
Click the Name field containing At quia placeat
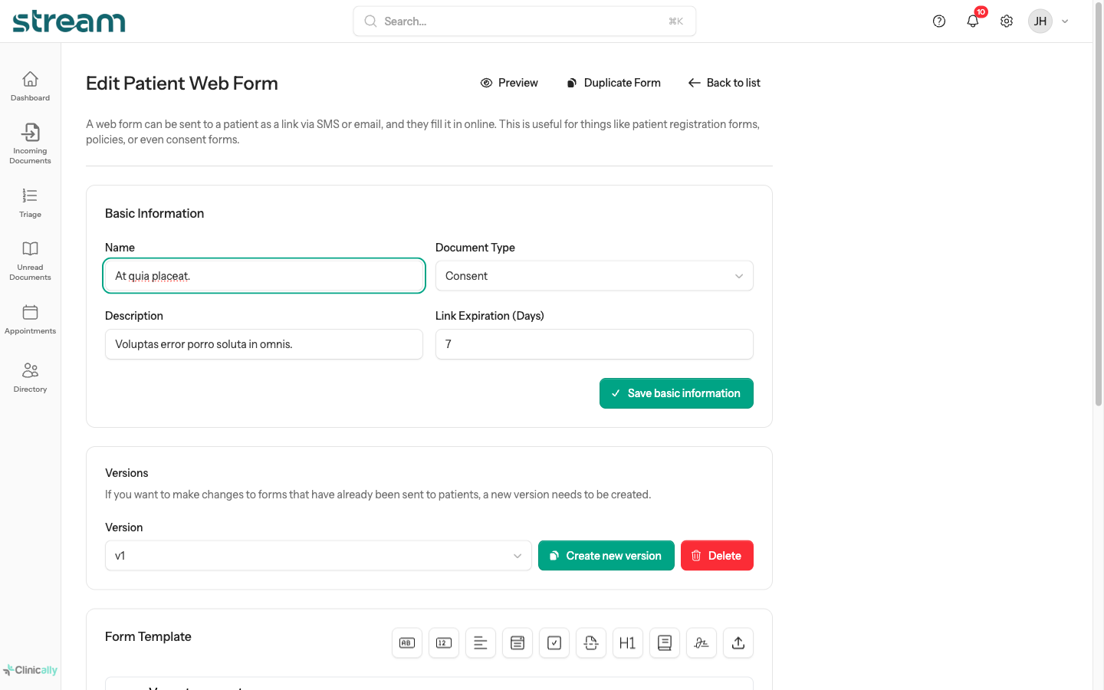(264, 275)
